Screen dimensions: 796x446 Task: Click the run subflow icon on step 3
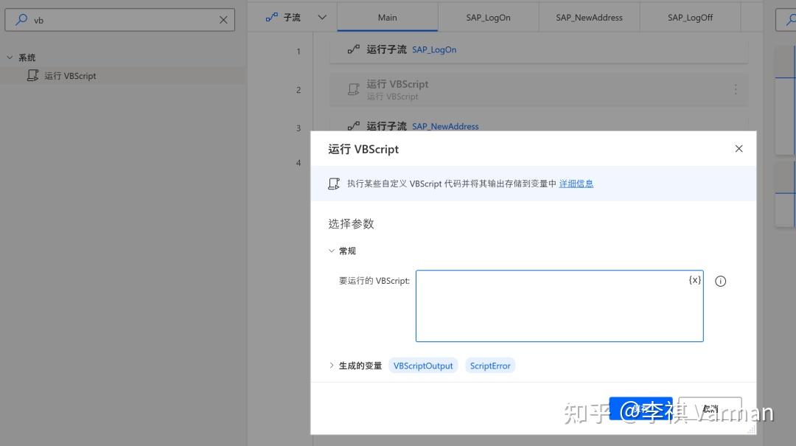tap(352, 126)
